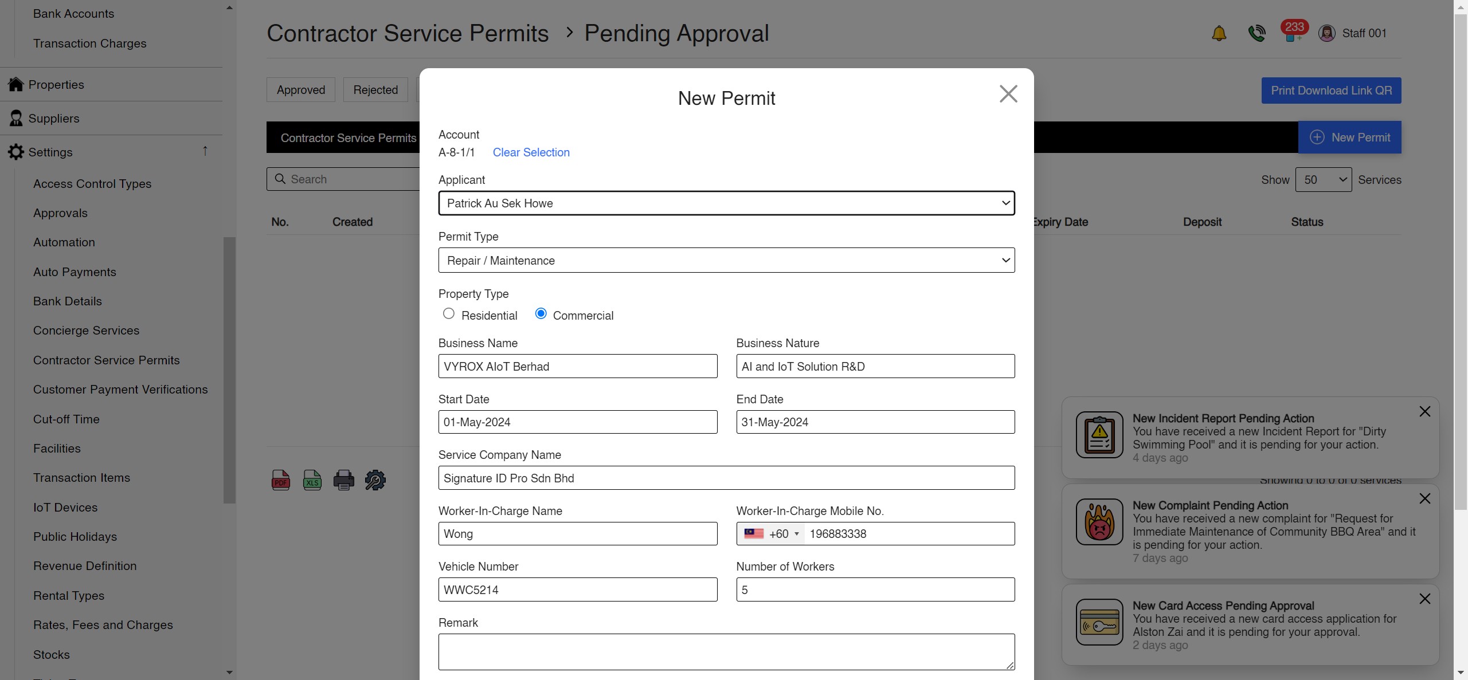
Task: Open the mobile country code selector with Malaysia flag
Action: [771, 533]
